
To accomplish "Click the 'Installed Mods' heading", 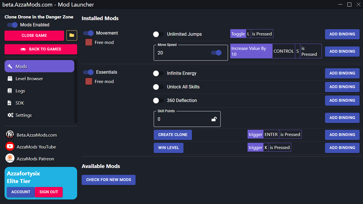I will [x=100, y=18].
